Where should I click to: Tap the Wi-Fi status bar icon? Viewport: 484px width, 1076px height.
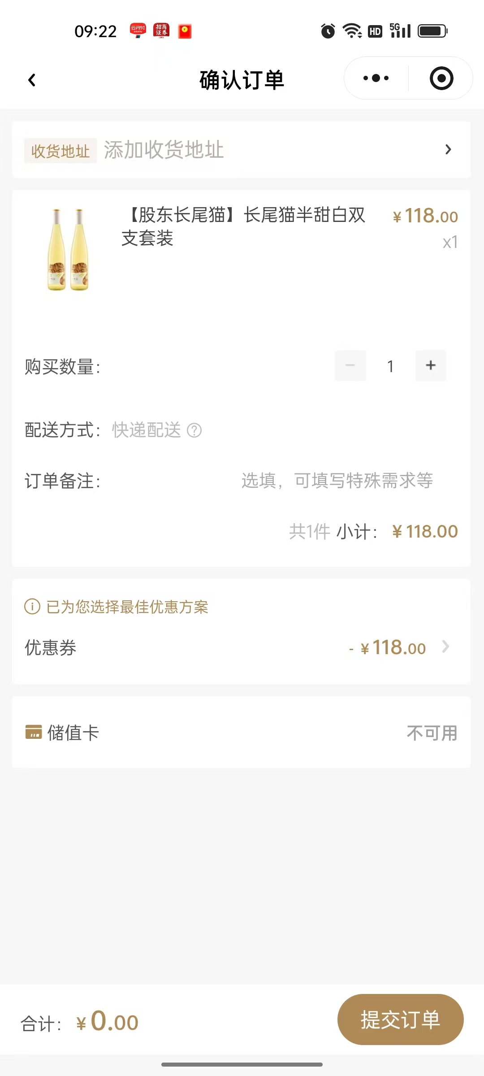tap(352, 31)
